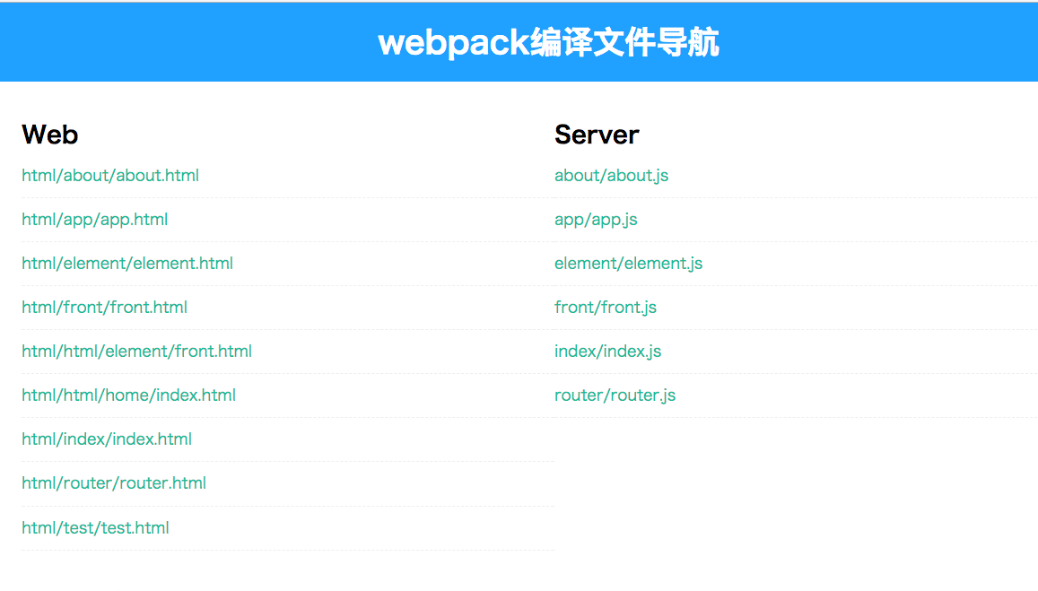
Task: Open the html/app/app.html page
Action: click(95, 219)
